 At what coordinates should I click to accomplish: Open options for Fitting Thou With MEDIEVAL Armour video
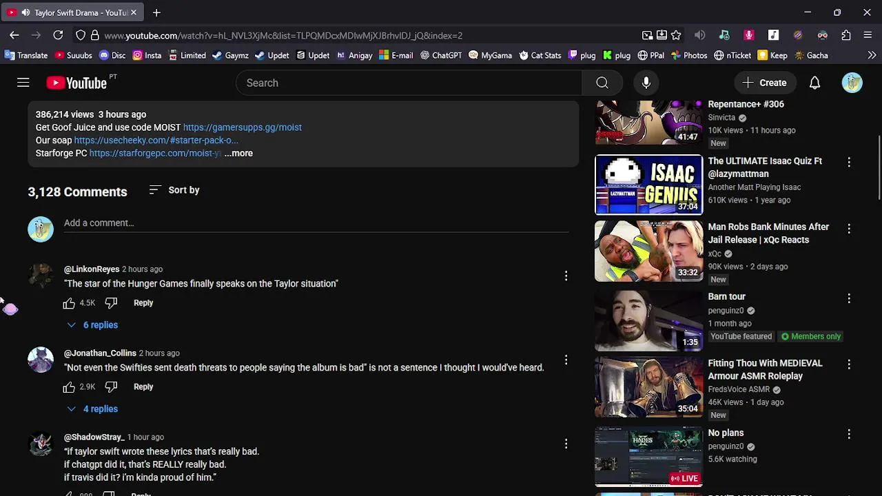849,364
